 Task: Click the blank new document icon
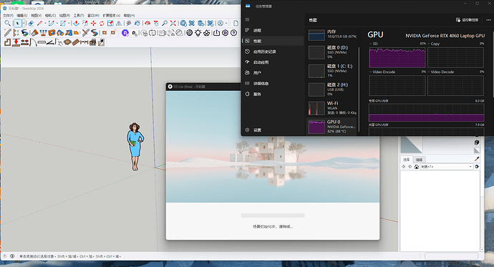(236, 23)
